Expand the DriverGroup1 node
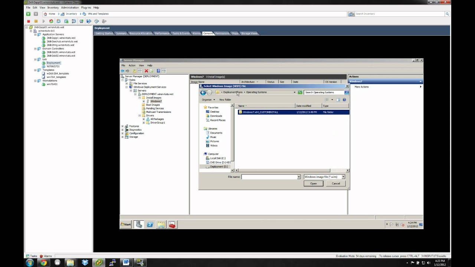This screenshot has width=475, height=267. pos(144,123)
